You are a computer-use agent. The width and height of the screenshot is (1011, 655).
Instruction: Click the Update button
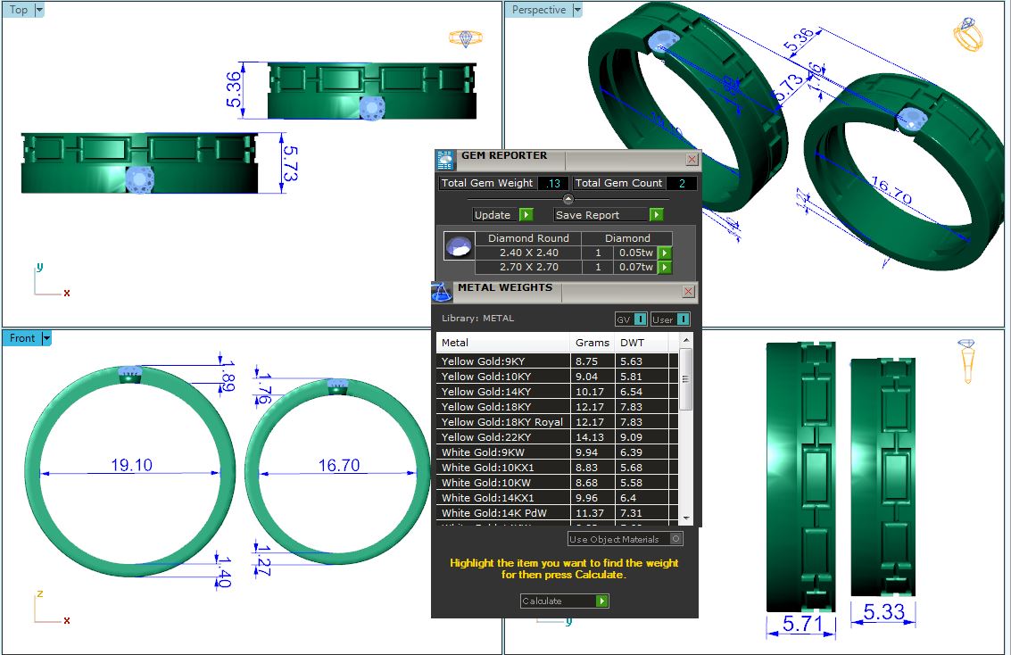pos(502,215)
